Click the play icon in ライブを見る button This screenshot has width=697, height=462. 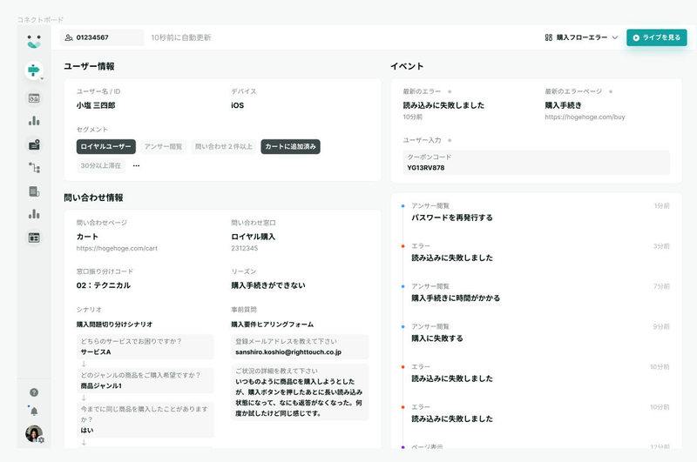tap(636, 37)
